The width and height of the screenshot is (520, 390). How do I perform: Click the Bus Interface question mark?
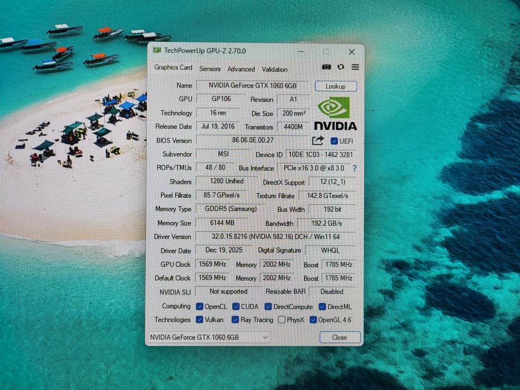click(x=354, y=168)
